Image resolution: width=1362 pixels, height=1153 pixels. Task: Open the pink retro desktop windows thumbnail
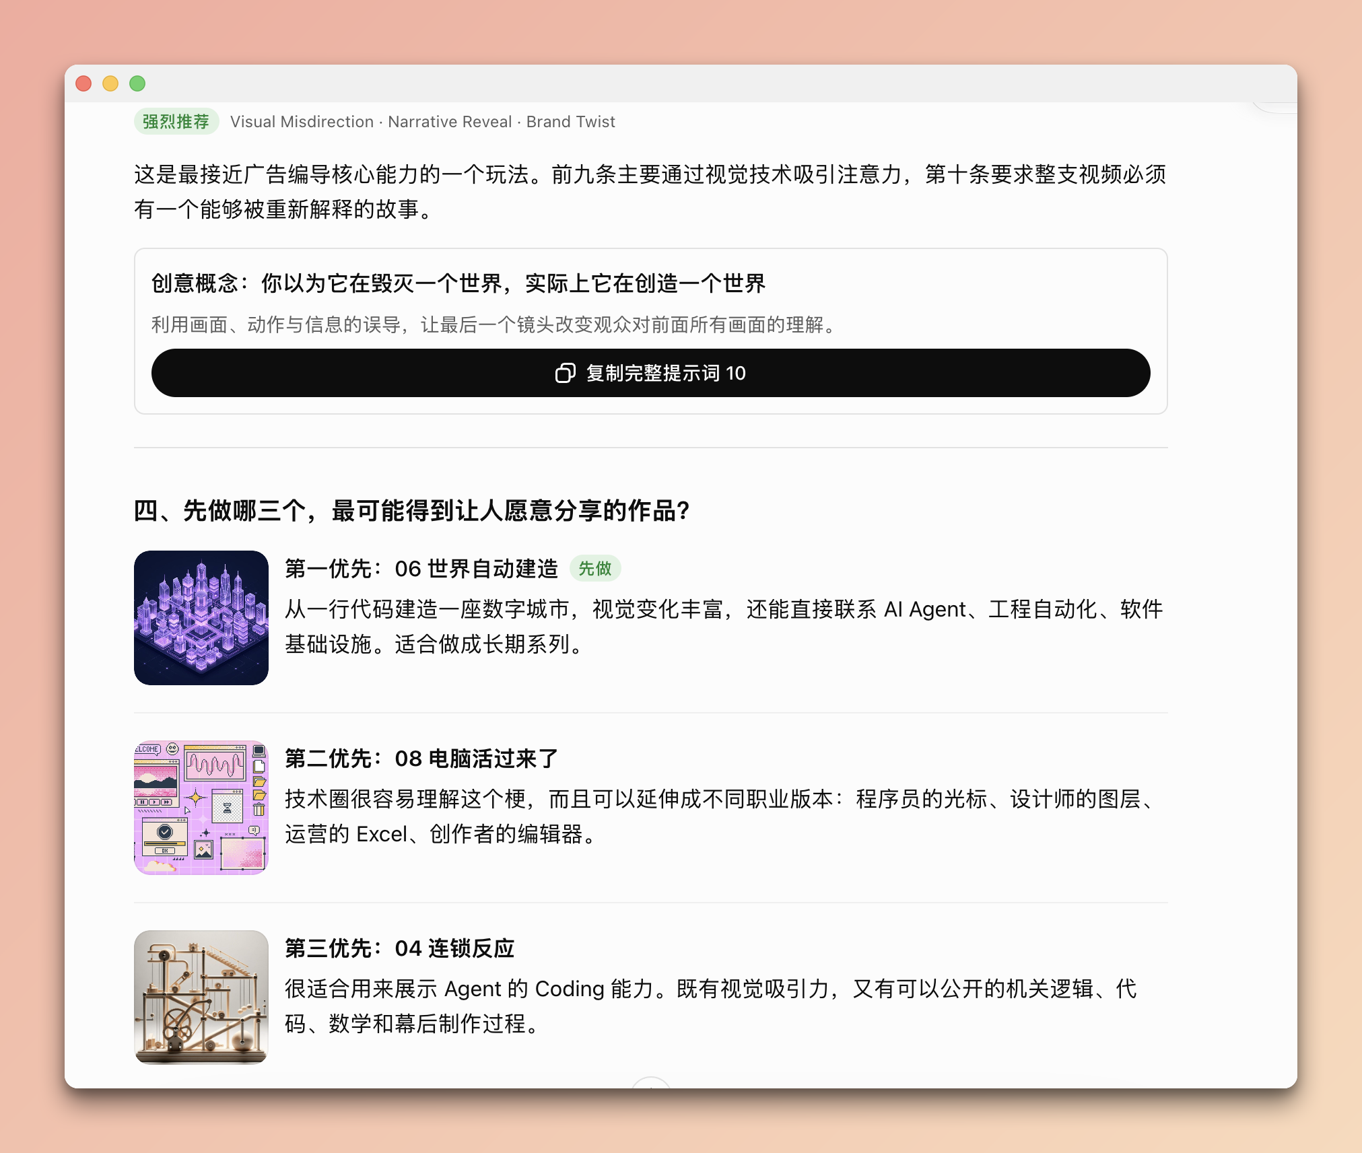201,808
